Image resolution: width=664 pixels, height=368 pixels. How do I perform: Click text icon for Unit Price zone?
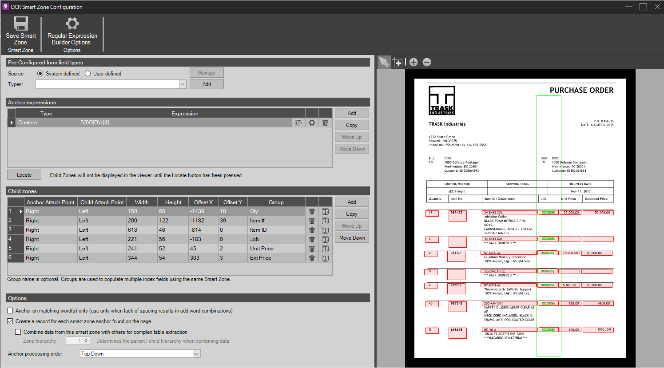pos(325,249)
